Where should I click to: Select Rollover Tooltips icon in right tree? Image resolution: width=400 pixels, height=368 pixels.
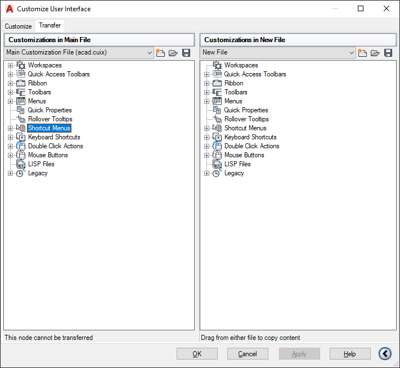(217, 119)
